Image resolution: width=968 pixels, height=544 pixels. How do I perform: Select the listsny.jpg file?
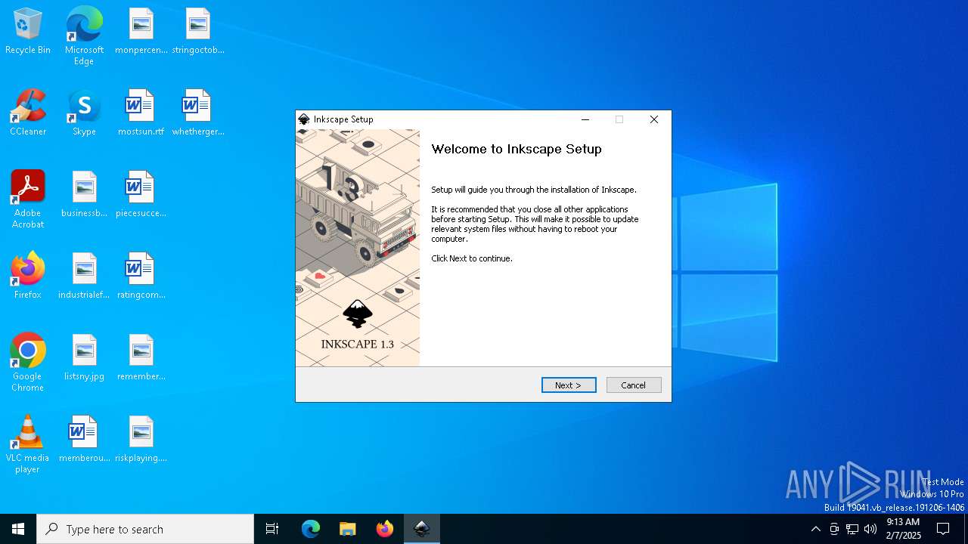pos(84,358)
